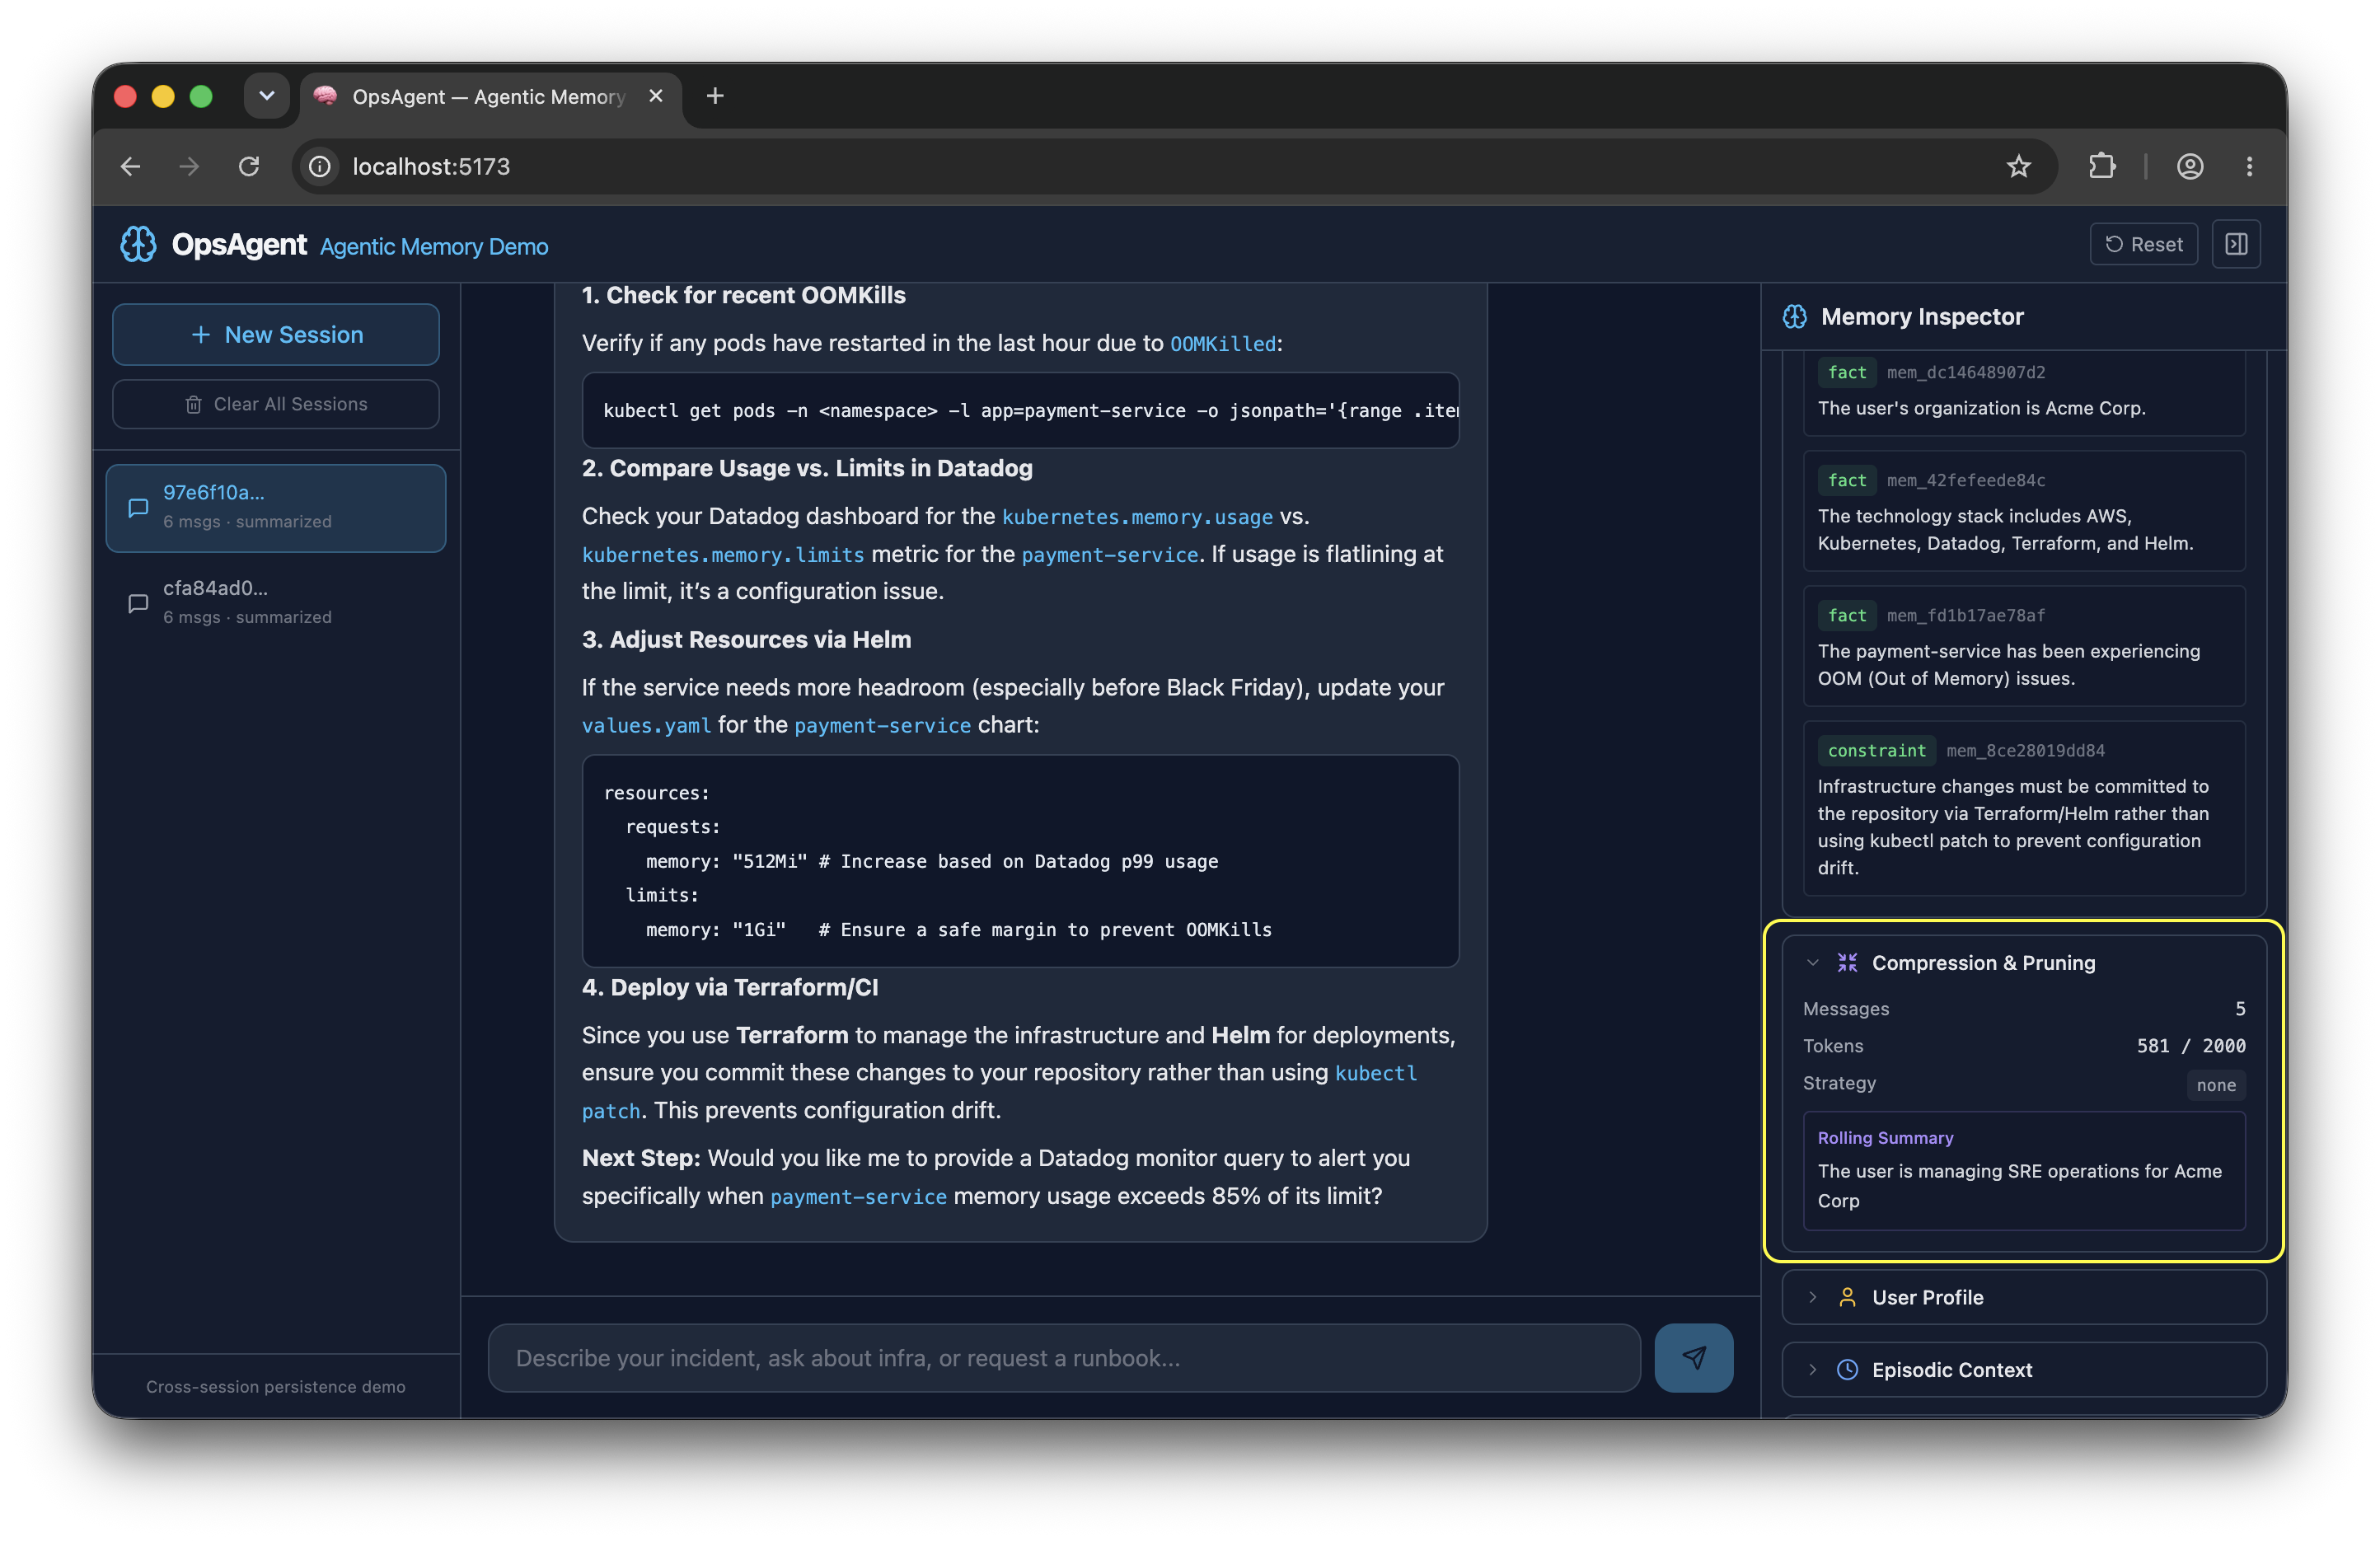Click the plus icon in New Session
The image size is (2380, 1541).
(x=201, y=335)
